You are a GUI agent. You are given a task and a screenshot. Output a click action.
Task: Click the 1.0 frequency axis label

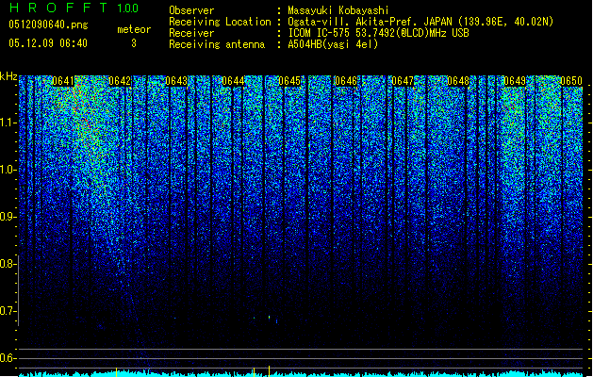tap(8, 170)
